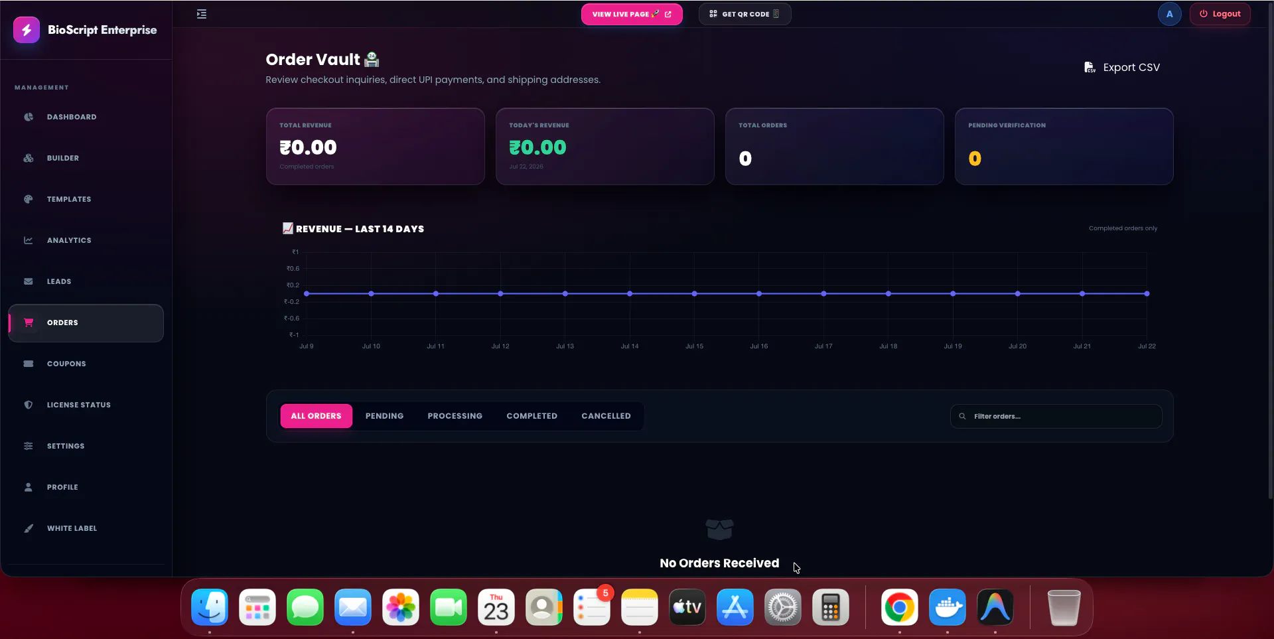This screenshot has width=1274, height=639.
Task: Open the Builder section
Action: (x=86, y=158)
